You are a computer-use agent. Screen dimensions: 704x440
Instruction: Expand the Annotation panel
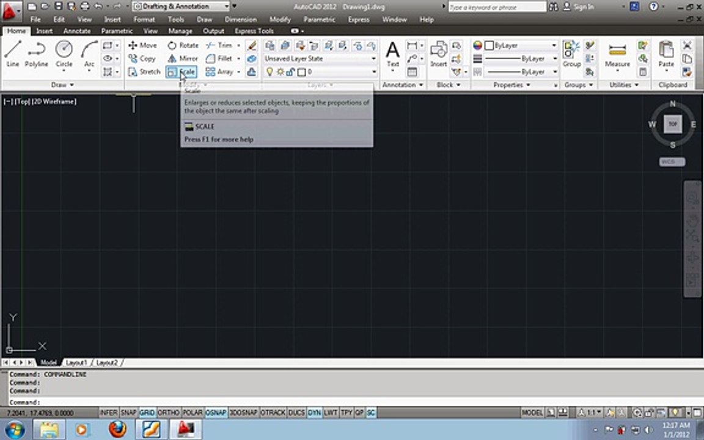tap(402, 85)
